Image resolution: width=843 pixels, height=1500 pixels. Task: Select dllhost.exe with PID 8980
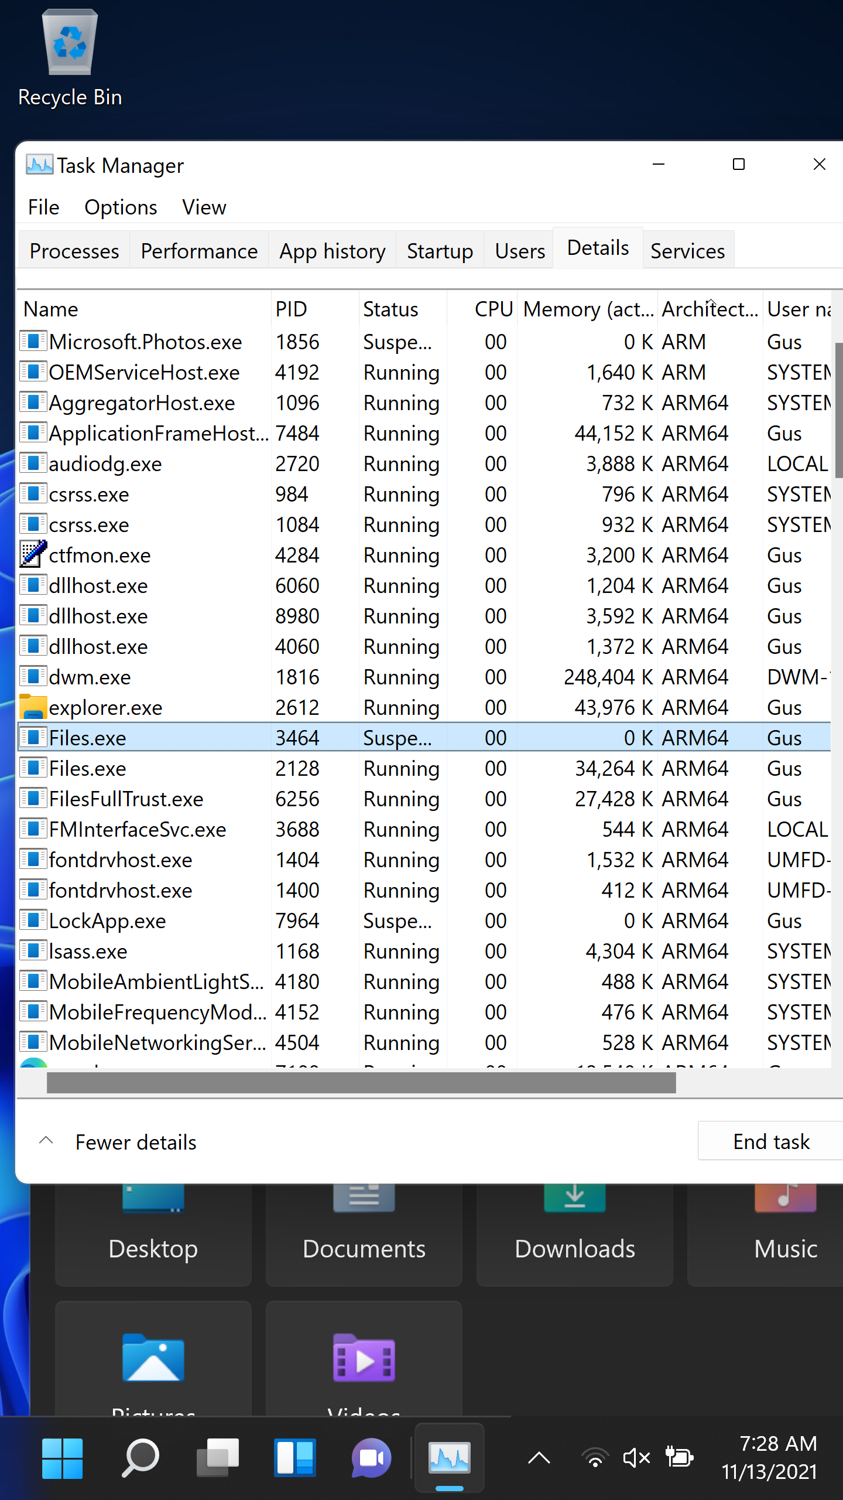(424, 616)
